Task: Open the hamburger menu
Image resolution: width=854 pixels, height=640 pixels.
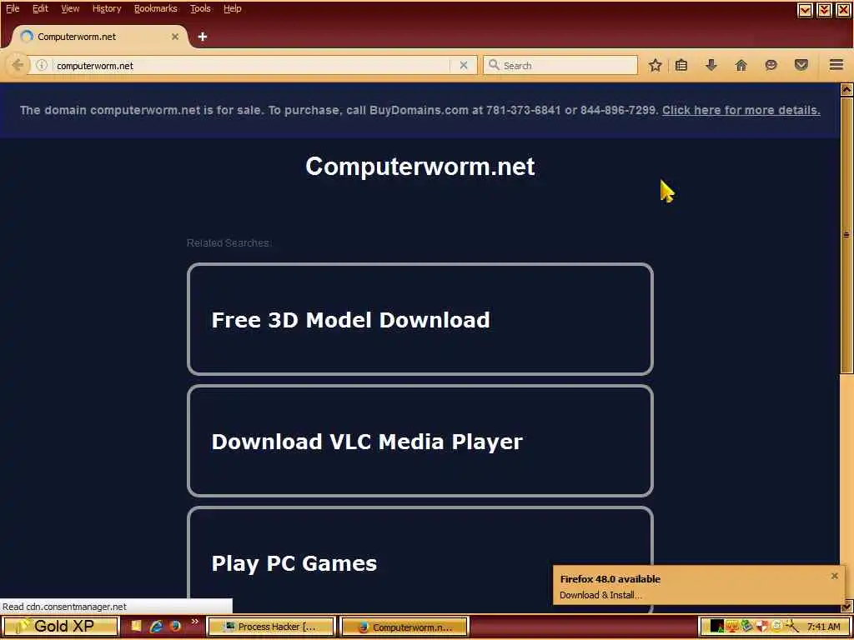Action: [836, 65]
